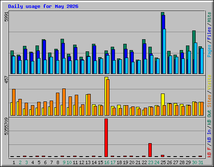This screenshot has height=167, width=214.
Task: Click day label 17 on x-axis
Action: tap(113, 162)
